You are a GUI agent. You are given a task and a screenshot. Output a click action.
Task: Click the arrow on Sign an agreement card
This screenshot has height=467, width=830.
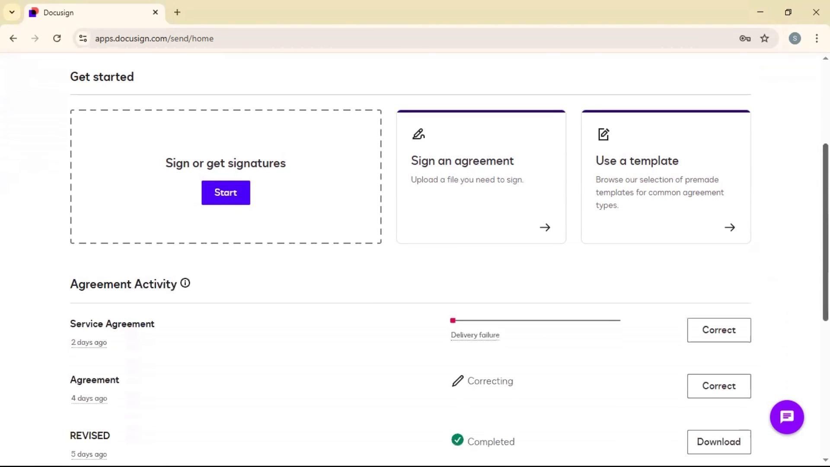(545, 227)
